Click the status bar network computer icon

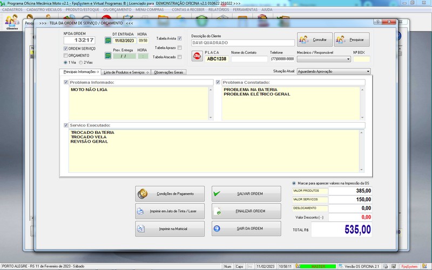(x=394, y=266)
